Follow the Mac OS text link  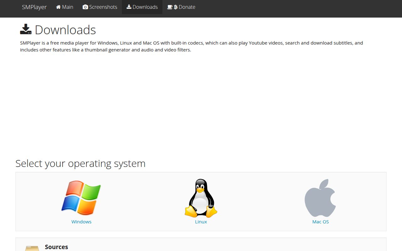point(320,222)
